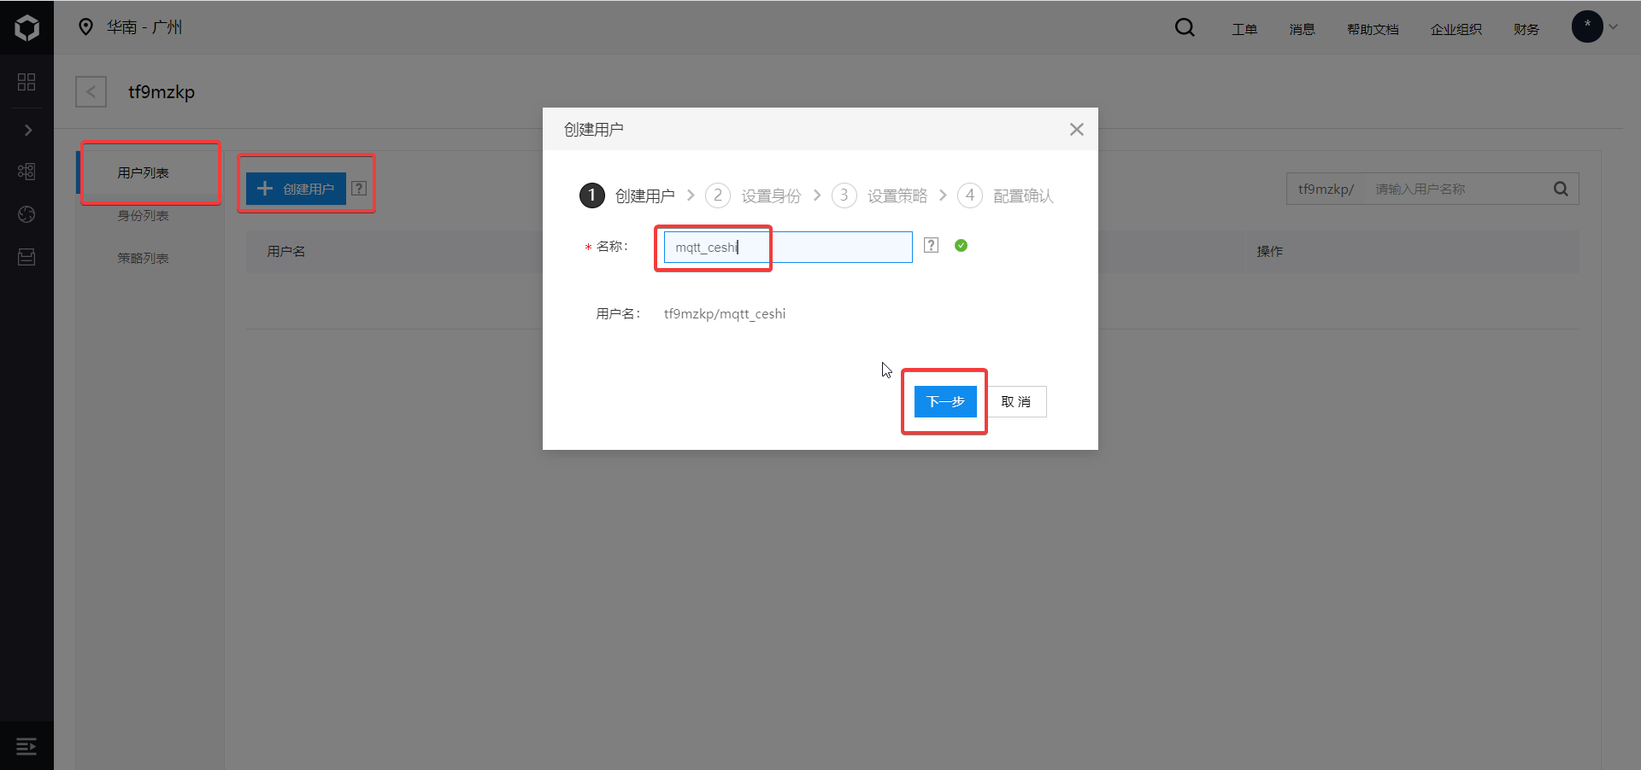Open the IoT hub service icon in sidebar

coord(26,172)
